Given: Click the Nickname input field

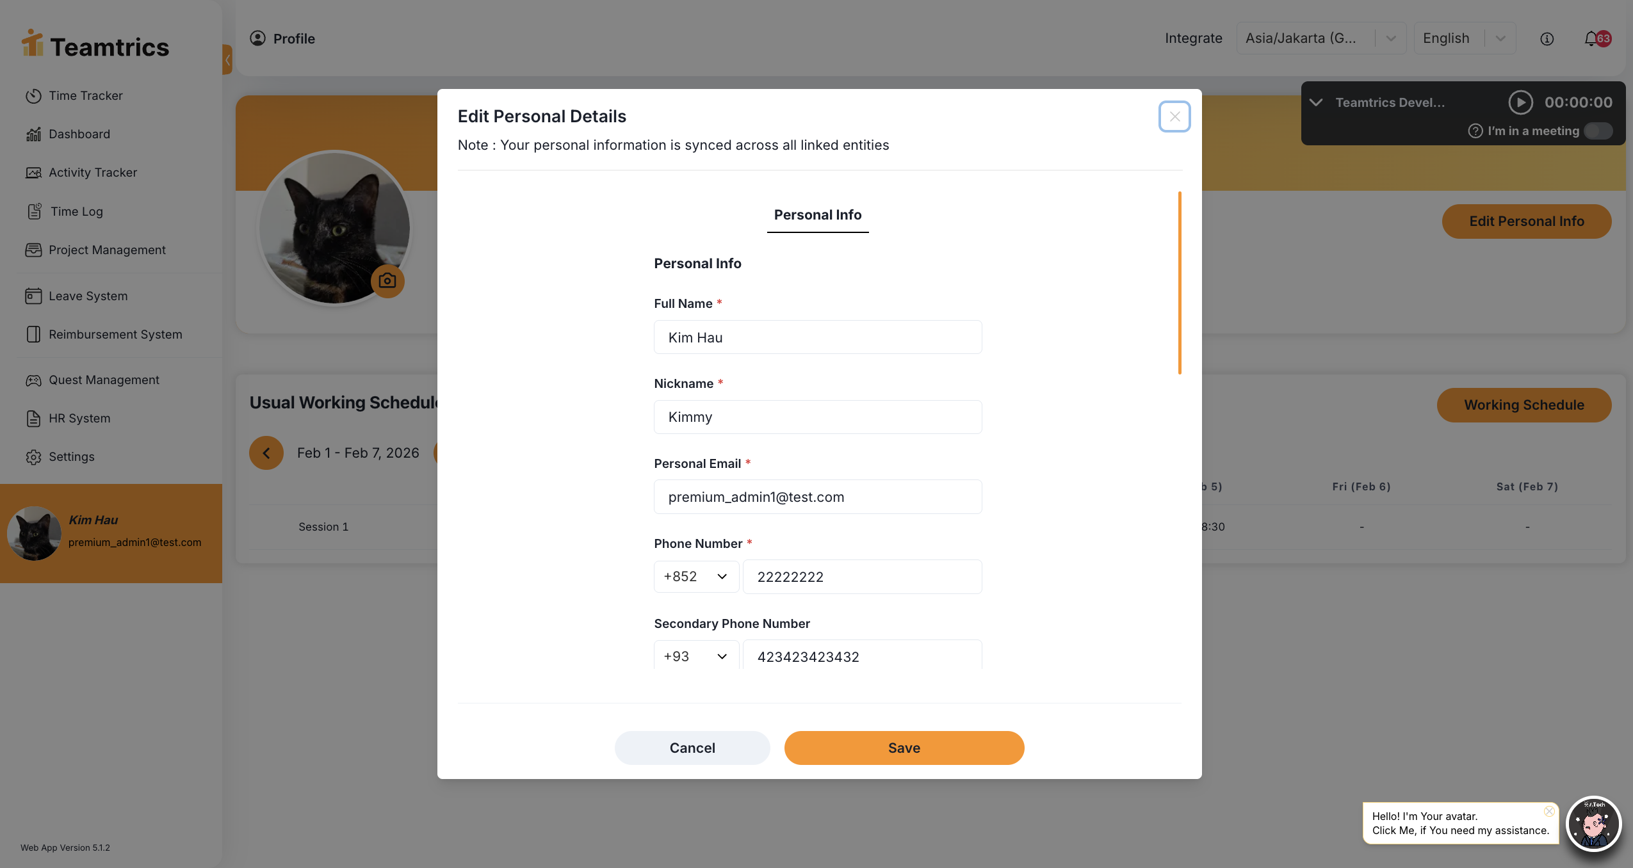Looking at the screenshot, I should click(817, 417).
